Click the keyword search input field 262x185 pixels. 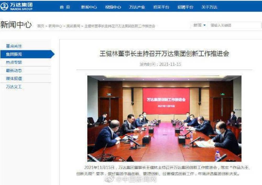point(234,25)
